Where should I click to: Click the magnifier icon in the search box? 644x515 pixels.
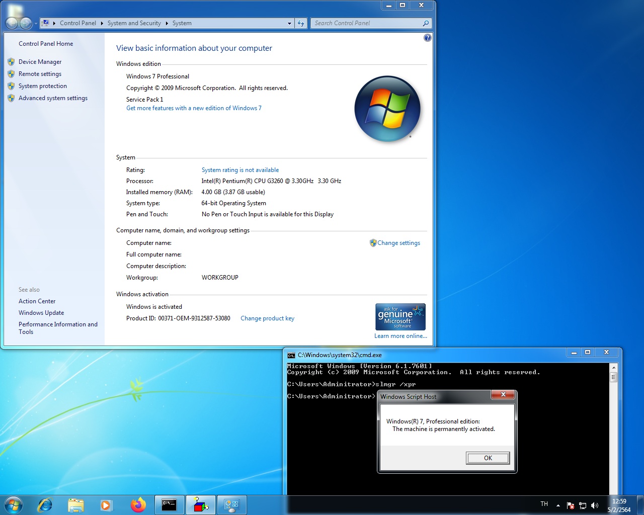pos(426,23)
